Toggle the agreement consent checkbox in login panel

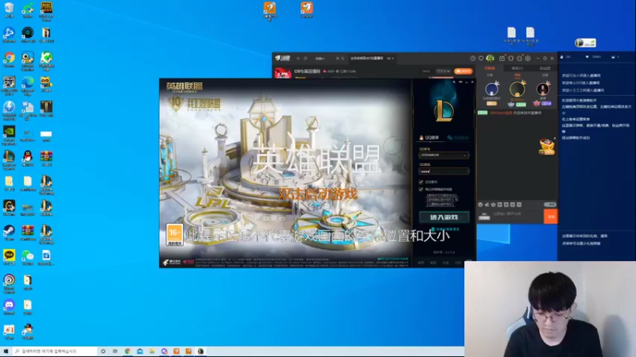pyautogui.click(x=421, y=189)
